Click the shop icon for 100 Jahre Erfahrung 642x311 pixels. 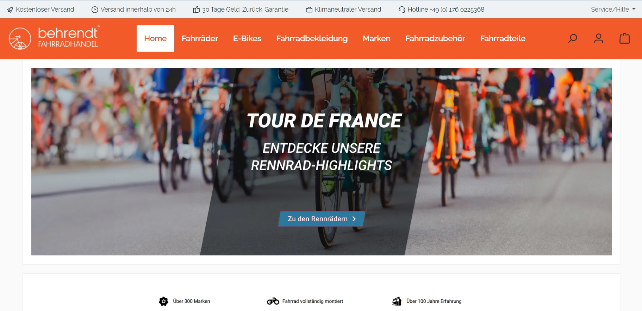tap(397, 301)
